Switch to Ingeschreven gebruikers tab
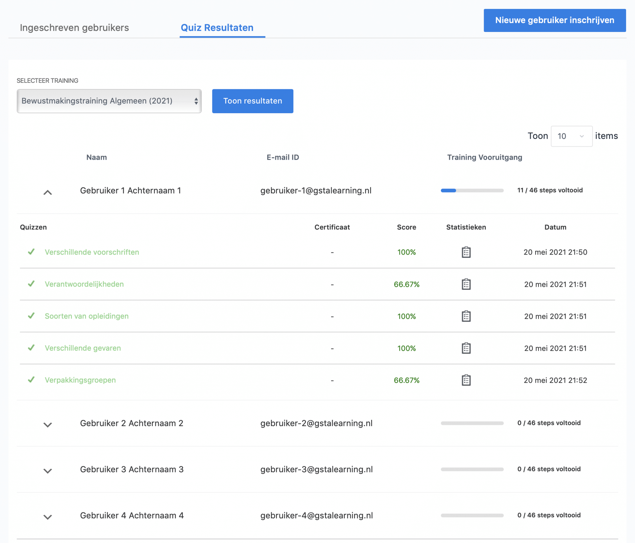Image resolution: width=635 pixels, height=543 pixels. coord(74,28)
